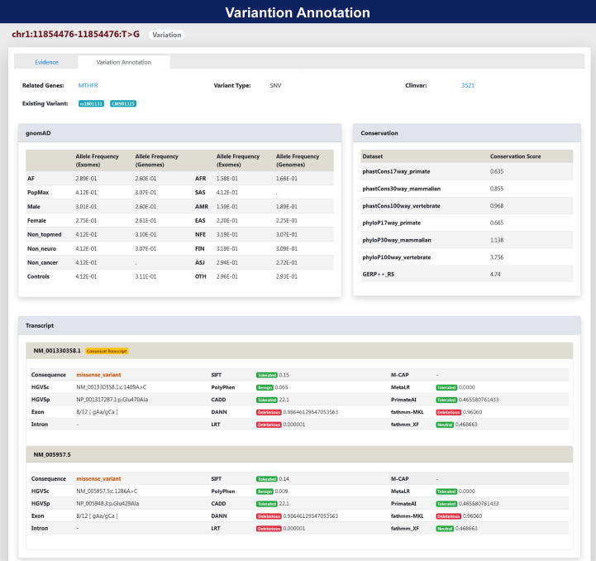Click the gnomAD panel header
This screenshot has width=596, height=561.
[x=179, y=133]
